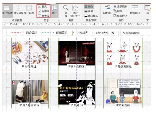Click the caption text IP系列漫画
The width and height of the screenshot is (156, 113).
click(123, 105)
